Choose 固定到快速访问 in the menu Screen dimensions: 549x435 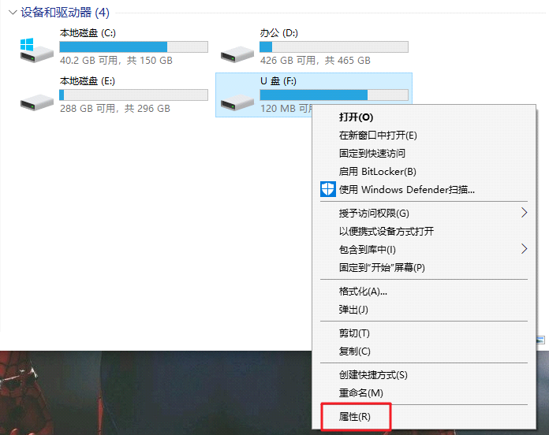372,154
